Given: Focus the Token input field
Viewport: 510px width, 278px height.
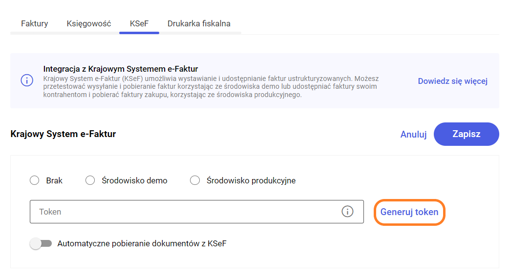Looking at the screenshot, I should (186, 212).
